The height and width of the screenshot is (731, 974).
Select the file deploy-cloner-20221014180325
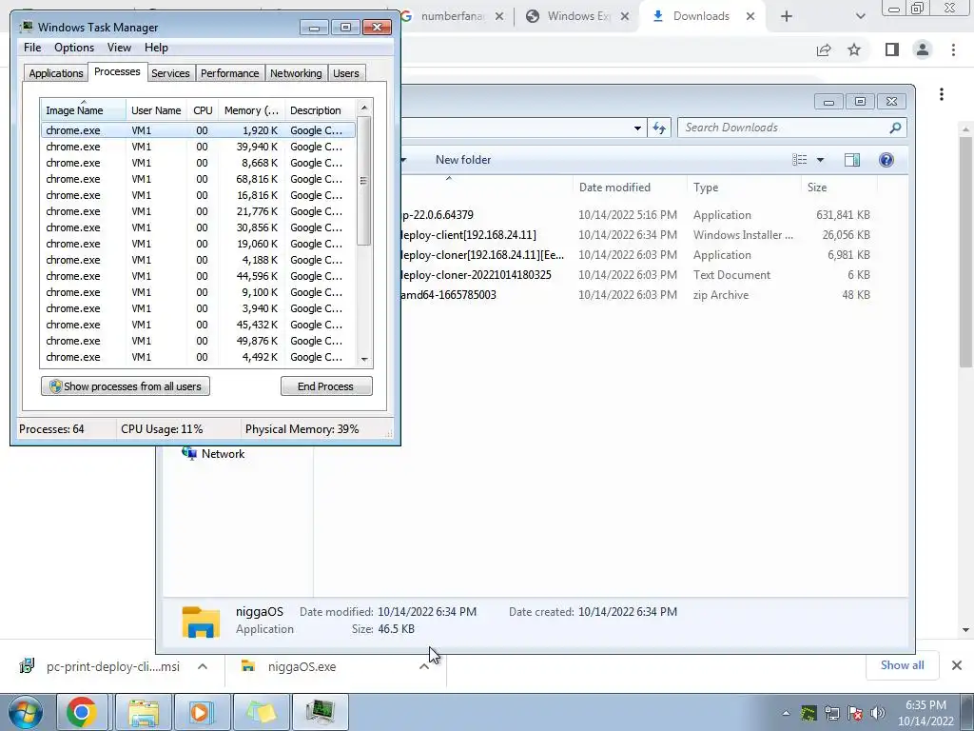pos(477,275)
